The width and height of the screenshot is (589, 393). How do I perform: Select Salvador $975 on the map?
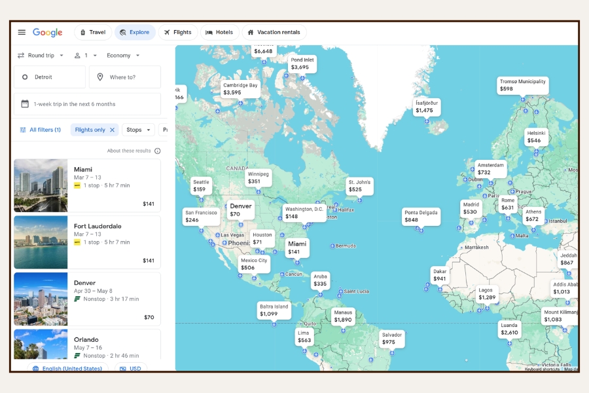(x=392, y=339)
